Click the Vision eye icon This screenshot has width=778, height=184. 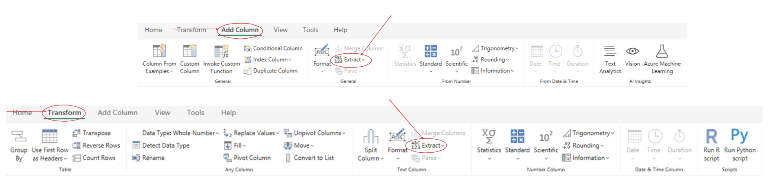tap(632, 51)
